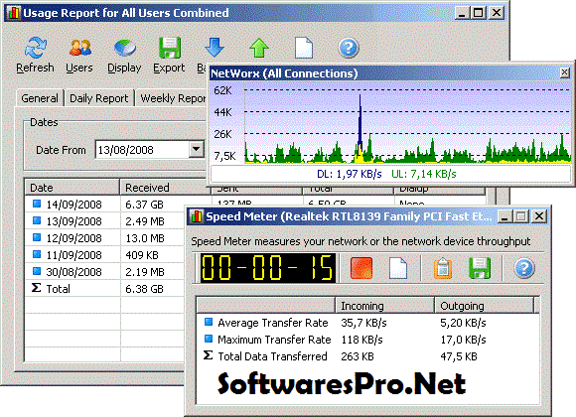Click the 409 KB received value
The width and height of the screenshot is (576, 417).
(x=142, y=255)
